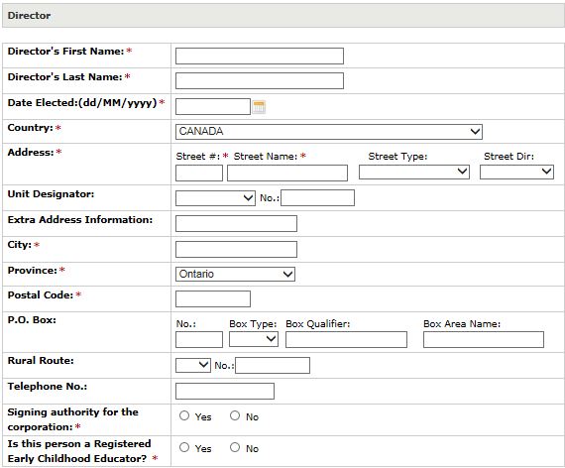Click the "Date Elected:(dd/MM/yyyy)" label
Screen dimensions: 565x468
pyautogui.click(x=82, y=103)
